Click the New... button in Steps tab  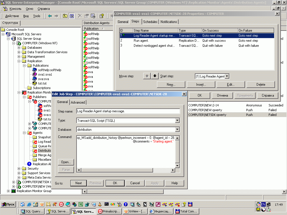[171, 85]
